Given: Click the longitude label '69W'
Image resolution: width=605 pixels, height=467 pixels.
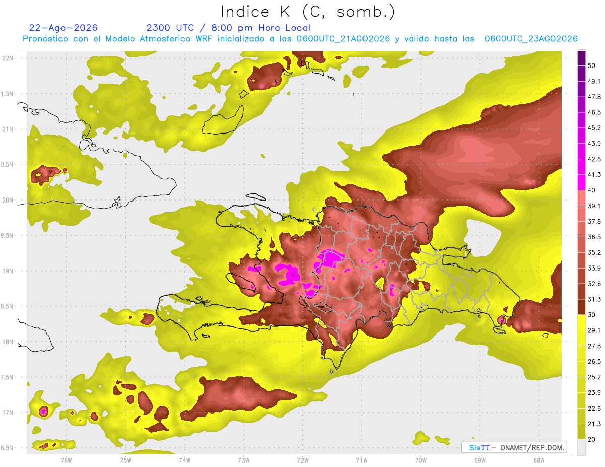Looking at the screenshot, I should (x=479, y=460).
